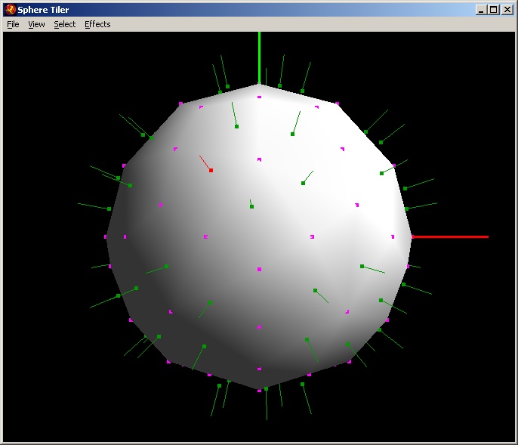Select magenta marker where red axis meets sphere
Image resolution: width=518 pixels, height=445 pixels.
coord(412,236)
